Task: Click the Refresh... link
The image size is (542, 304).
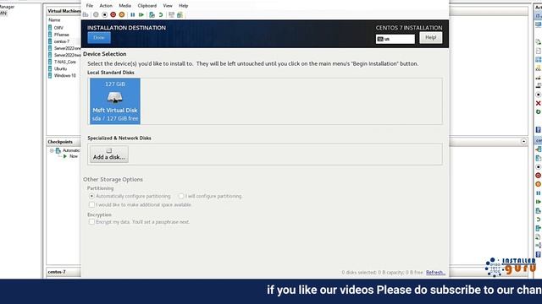Action: click(435, 272)
